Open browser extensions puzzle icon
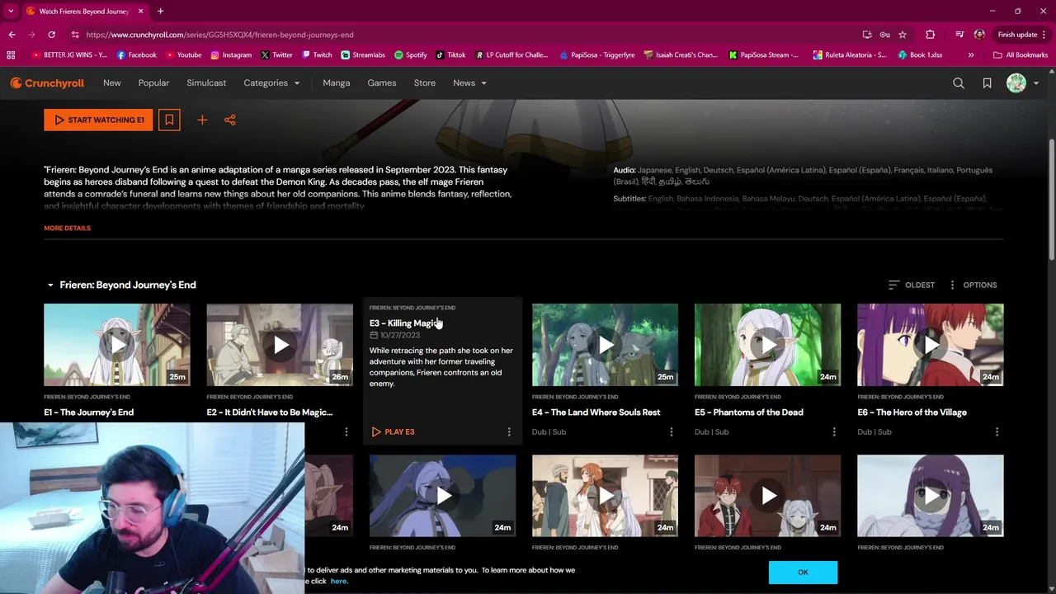The height and width of the screenshot is (594, 1056). point(930,35)
